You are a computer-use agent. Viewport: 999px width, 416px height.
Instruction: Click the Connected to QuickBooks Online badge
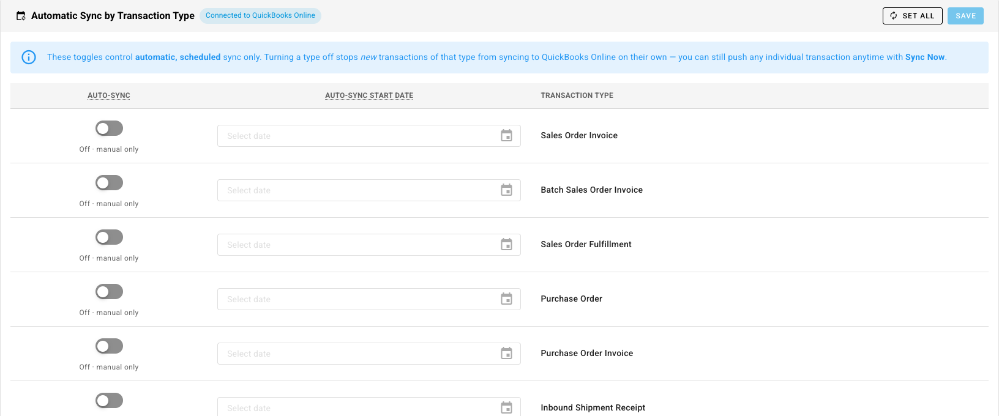click(260, 15)
